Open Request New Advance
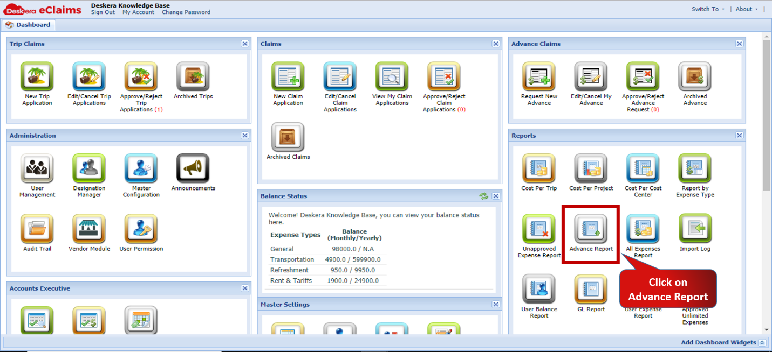Screen dimensions: 772x352 (539, 77)
